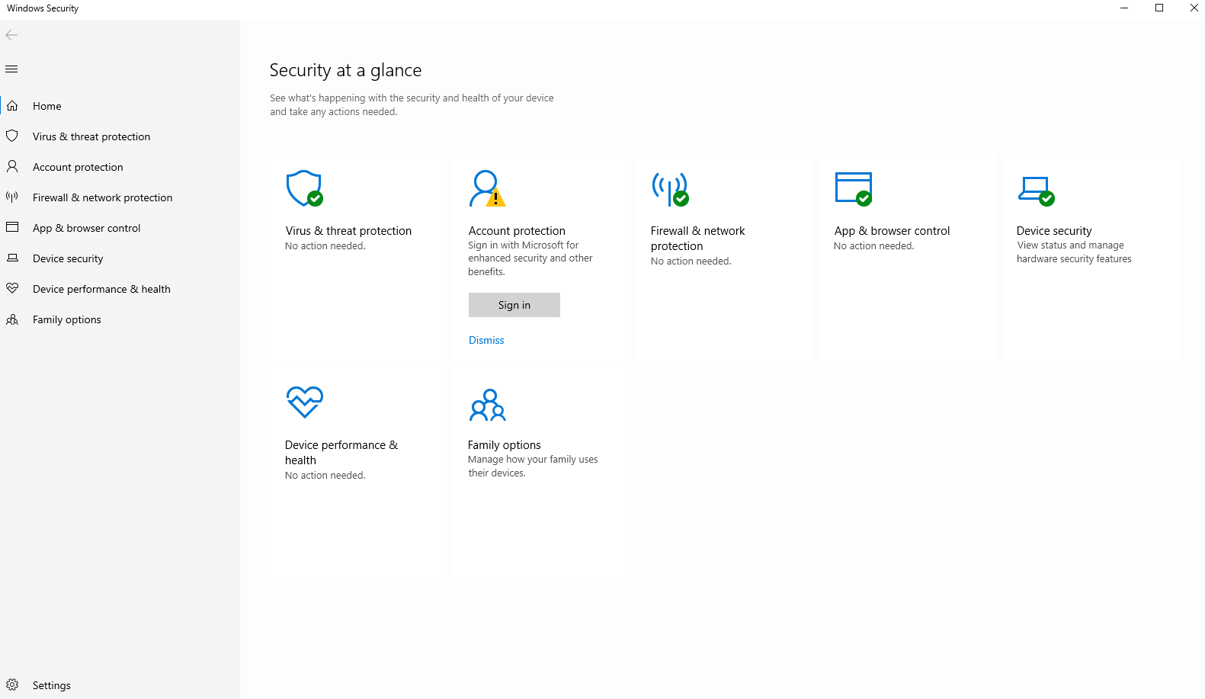Image resolution: width=1205 pixels, height=699 pixels.
Task: Click 'No action needed' under Virus & threat protection
Action: tap(325, 246)
